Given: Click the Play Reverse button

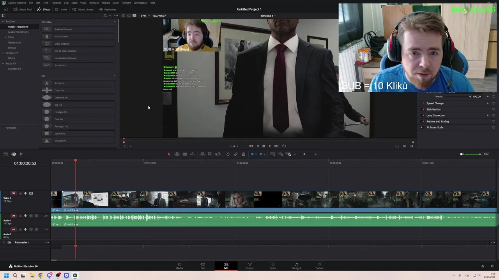Looking at the screenshot, I should (258, 146).
